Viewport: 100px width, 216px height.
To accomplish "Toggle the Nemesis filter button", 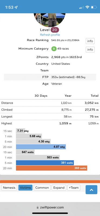I will [9, 188].
